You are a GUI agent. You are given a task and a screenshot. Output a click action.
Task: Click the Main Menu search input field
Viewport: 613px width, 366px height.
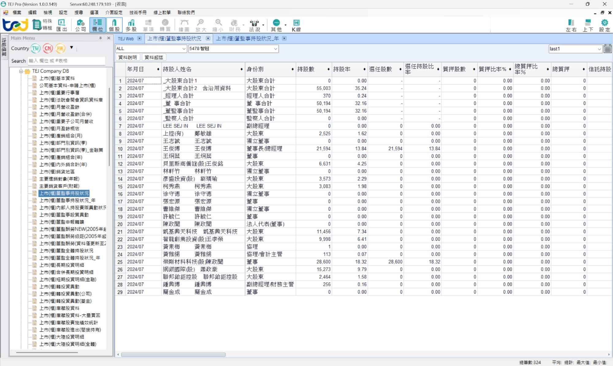coord(66,61)
